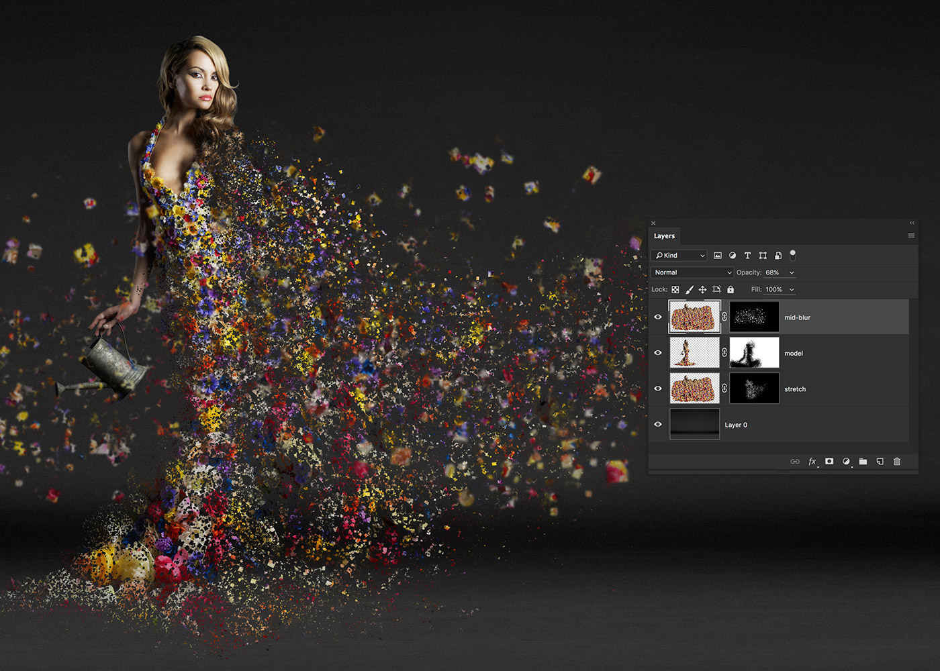The image size is (940, 671).
Task: Hide the mid-blur layer
Action: coord(658,317)
